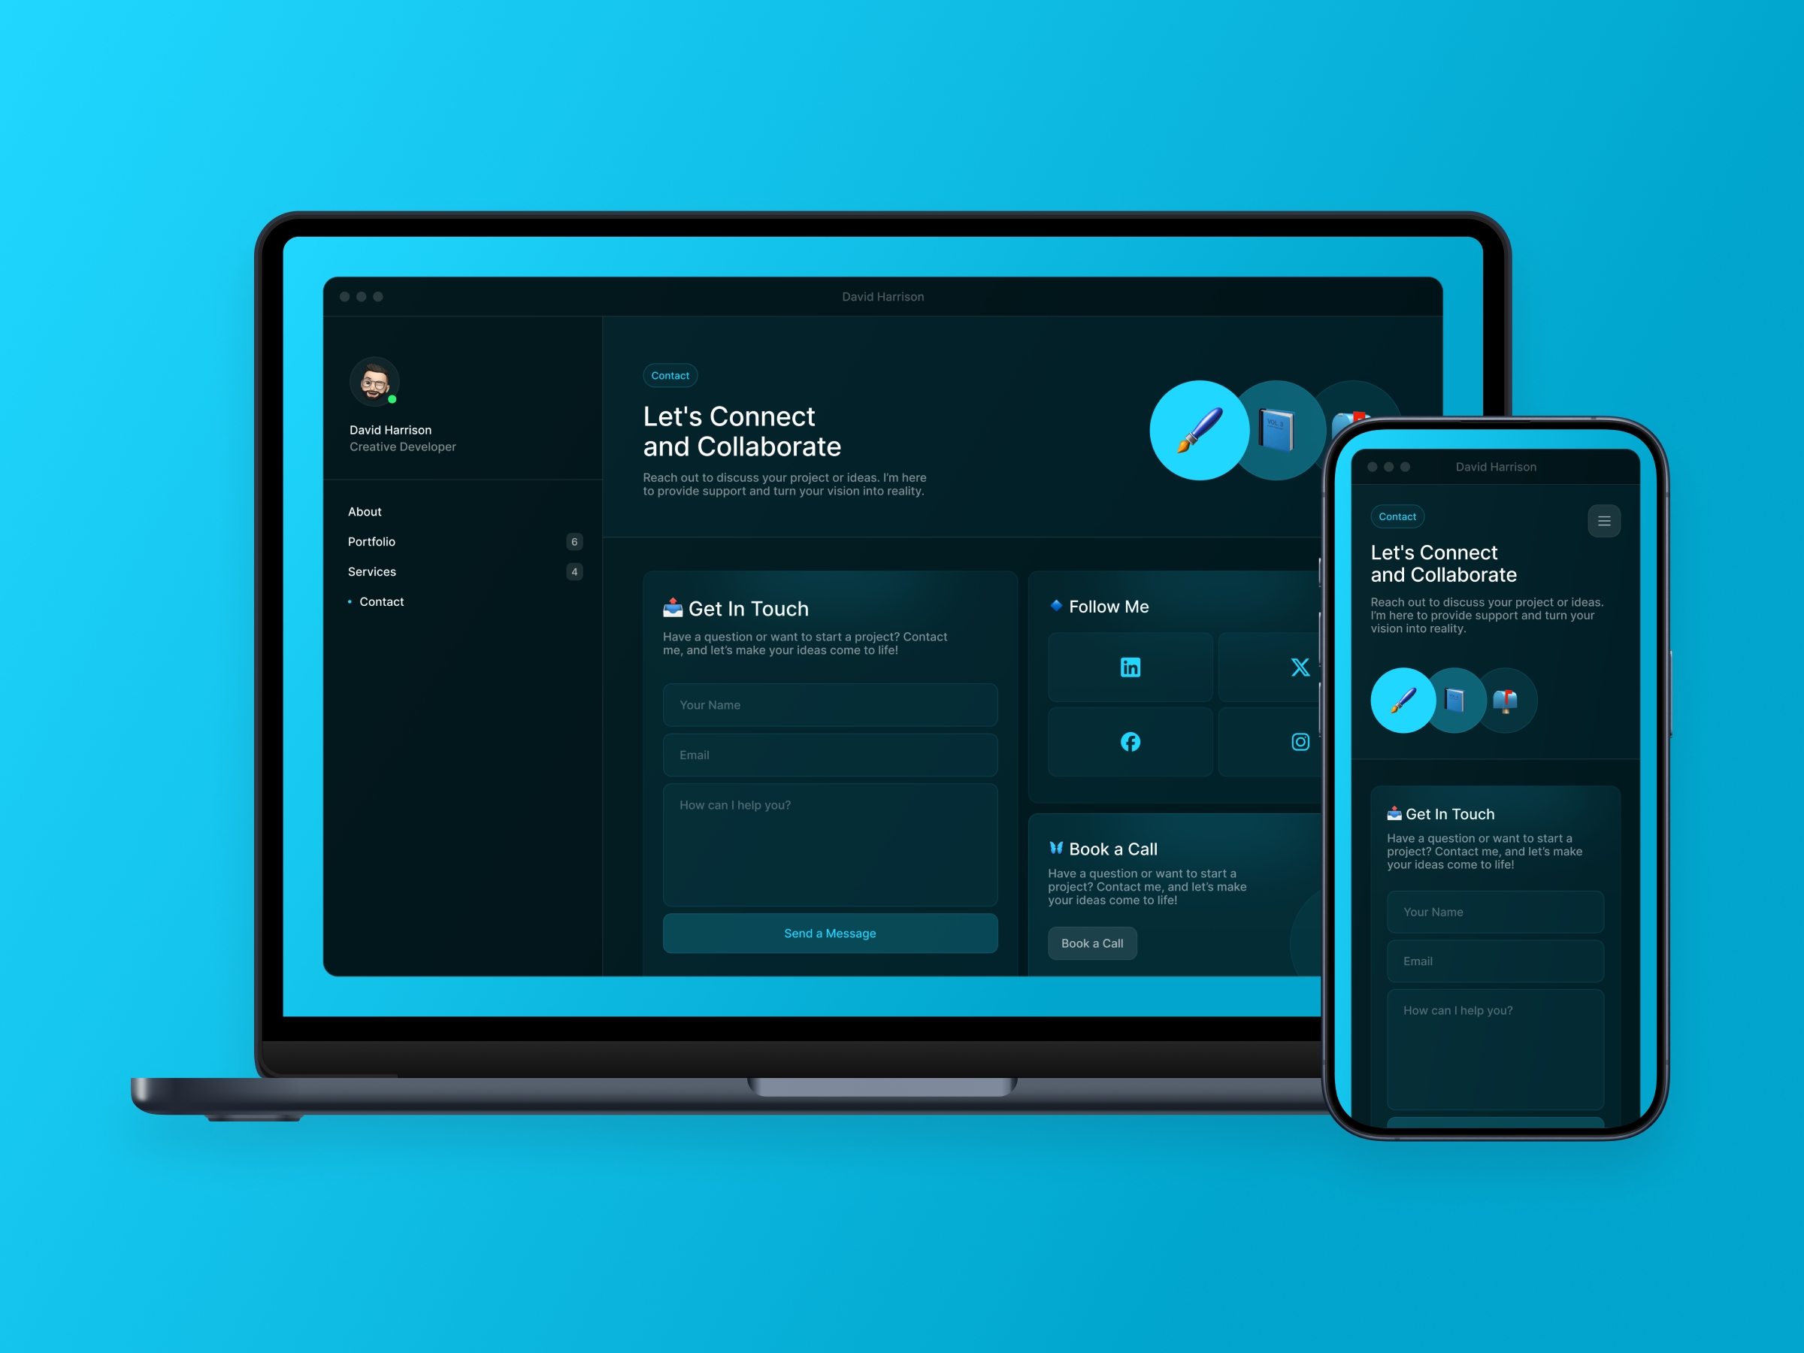Click the Instagram social media icon
The height and width of the screenshot is (1353, 1804).
pyautogui.click(x=1300, y=740)
